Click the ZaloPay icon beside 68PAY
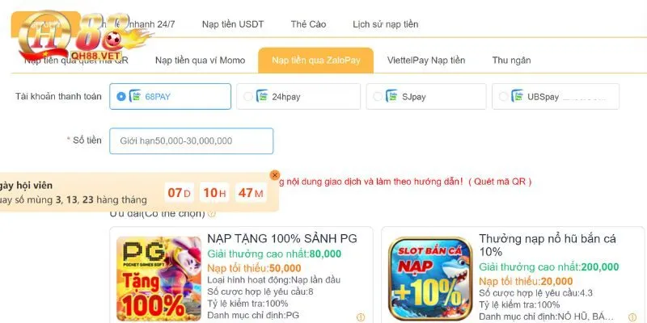Image resolution: width=647 pixels, height=323 pixels. point(135,96)
